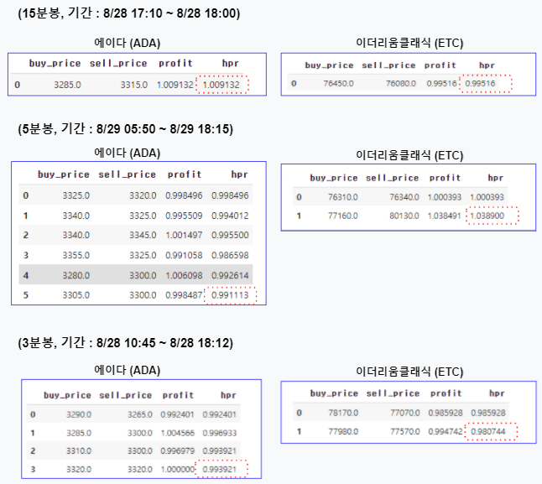Click hpr value '0.996933' in 3분봉 ADA table
The height and width of the screenshot is (484, 542).
click(x=220, y=433)
